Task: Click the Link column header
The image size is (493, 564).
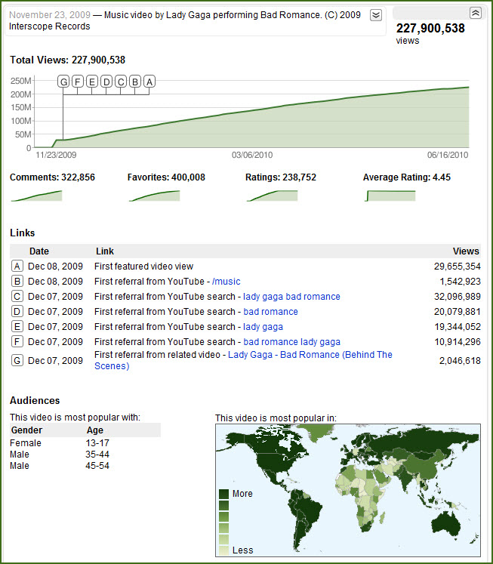Action: click(x=105, y=251)
